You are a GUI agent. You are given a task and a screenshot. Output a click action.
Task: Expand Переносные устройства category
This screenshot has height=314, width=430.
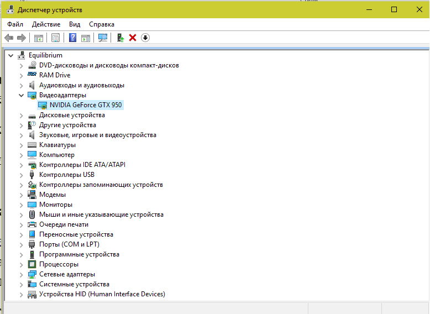[x=21, y=235]
